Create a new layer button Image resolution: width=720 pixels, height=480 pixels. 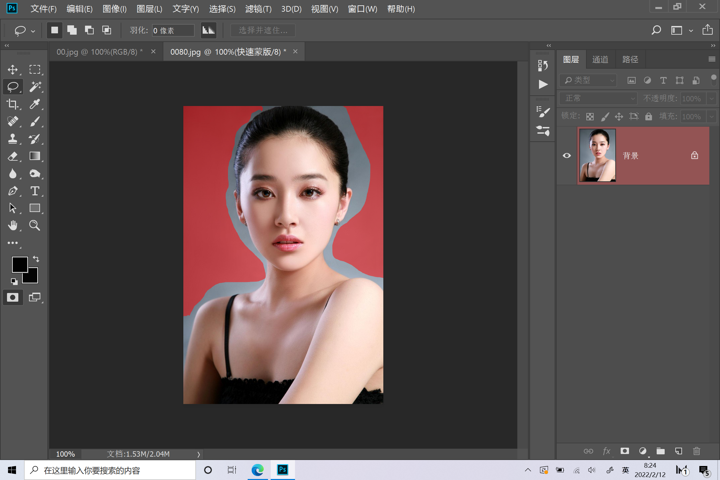tap(679, 451)
